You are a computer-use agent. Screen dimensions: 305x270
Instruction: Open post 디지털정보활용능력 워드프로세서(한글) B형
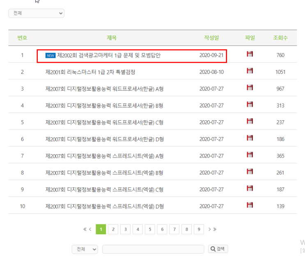(104, 105)
